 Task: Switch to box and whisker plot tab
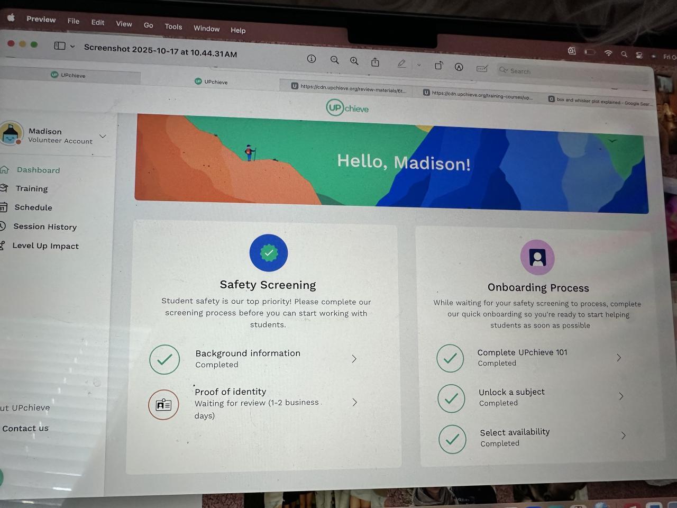click(600, 101)
